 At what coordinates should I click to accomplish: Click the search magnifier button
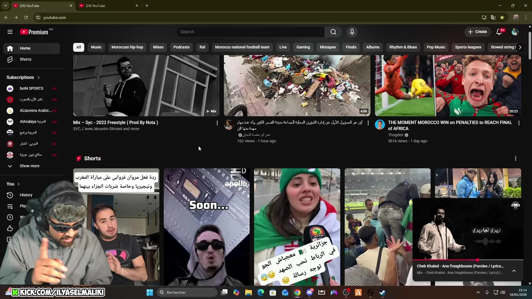333,32
